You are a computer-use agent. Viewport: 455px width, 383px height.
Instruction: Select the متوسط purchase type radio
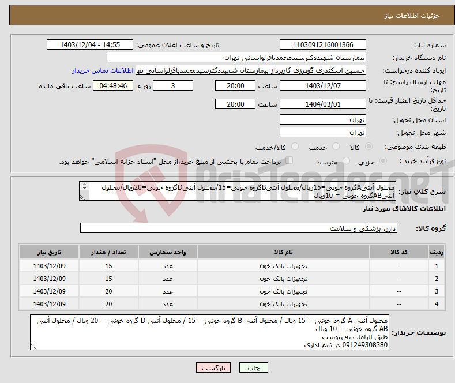[x=346, y=160]
